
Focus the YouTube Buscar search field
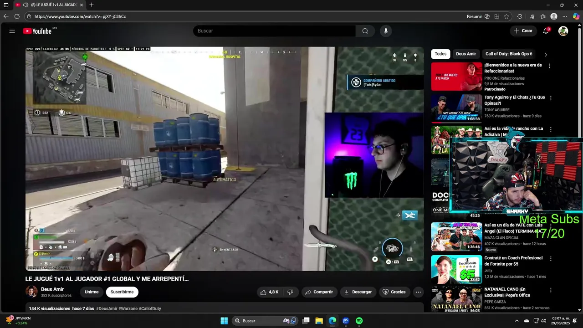pyautogui.click(x=275, y=31)
